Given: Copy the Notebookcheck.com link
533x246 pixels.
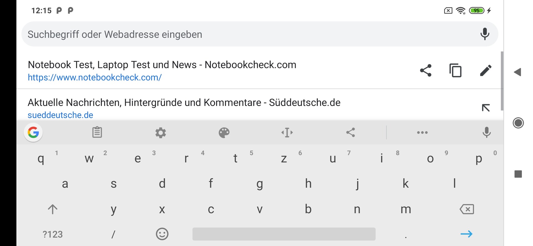Looking at the screenshot, I should (x=455, y=70).
